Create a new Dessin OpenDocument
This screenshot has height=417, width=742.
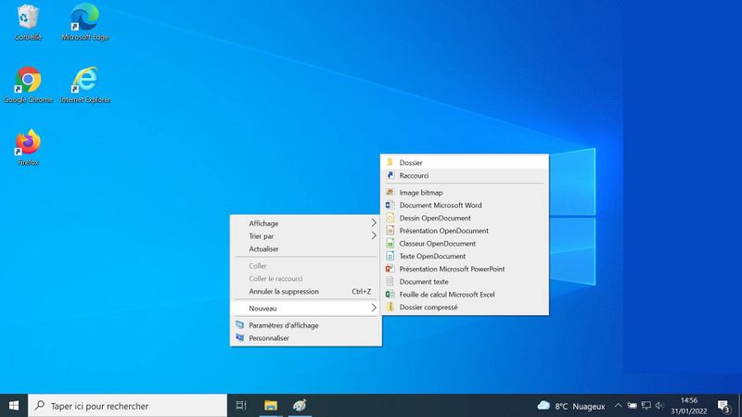tap(465, 218)
